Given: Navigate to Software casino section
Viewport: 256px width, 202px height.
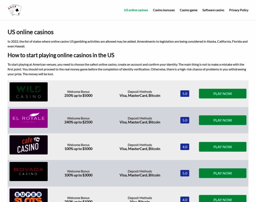Looking at the screenshot, I should tap(213, 10).
